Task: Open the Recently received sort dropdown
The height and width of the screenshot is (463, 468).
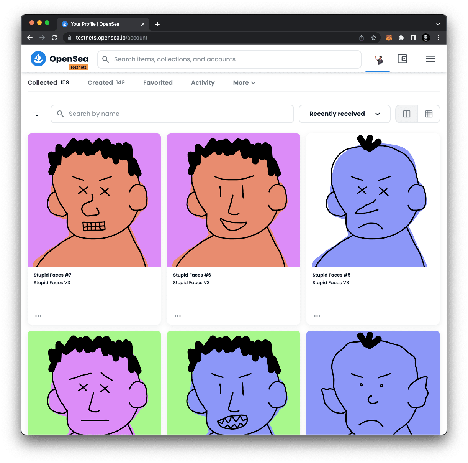Action: coord(345,114)
